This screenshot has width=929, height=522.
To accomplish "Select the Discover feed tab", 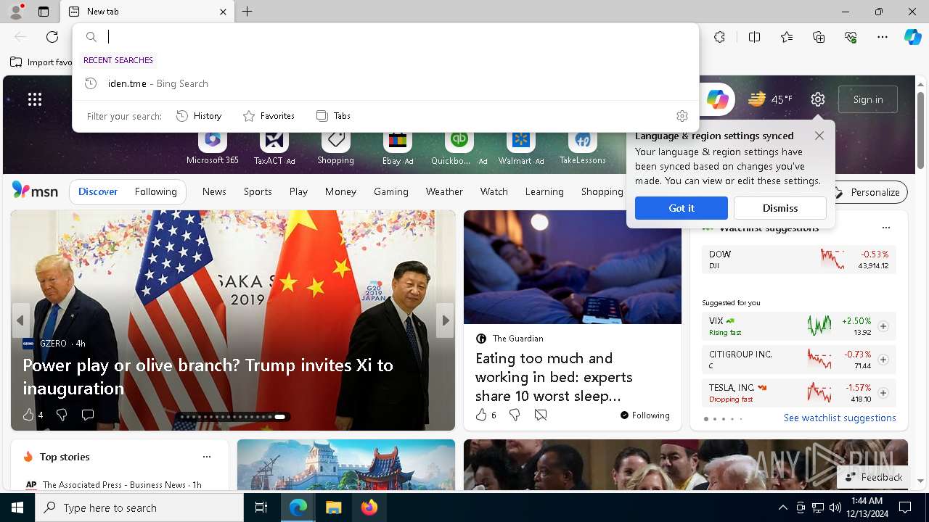I will [98, 191].
